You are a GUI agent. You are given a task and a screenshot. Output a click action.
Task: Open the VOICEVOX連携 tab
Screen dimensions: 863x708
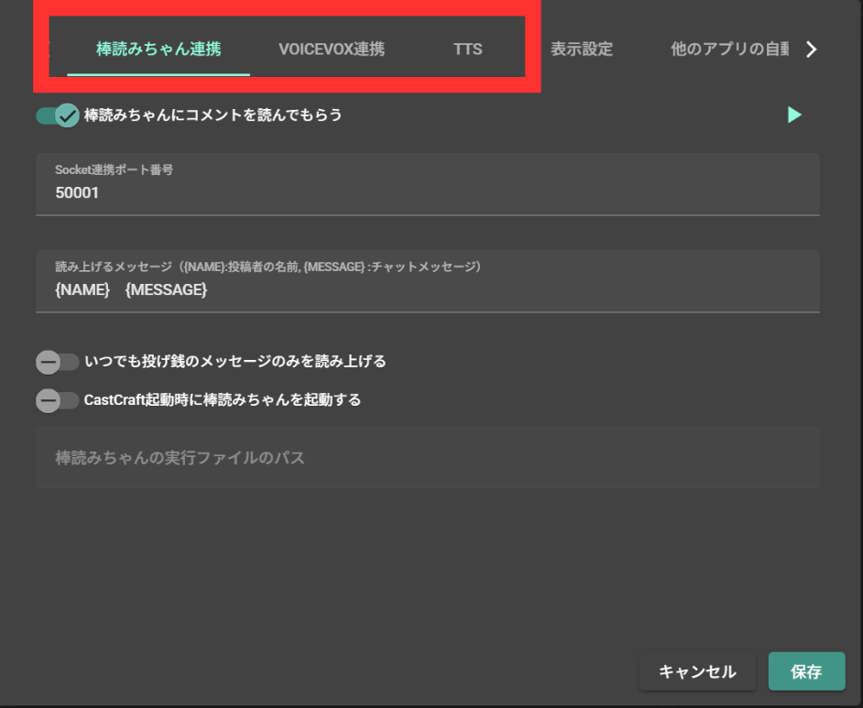tap(332, 49)
